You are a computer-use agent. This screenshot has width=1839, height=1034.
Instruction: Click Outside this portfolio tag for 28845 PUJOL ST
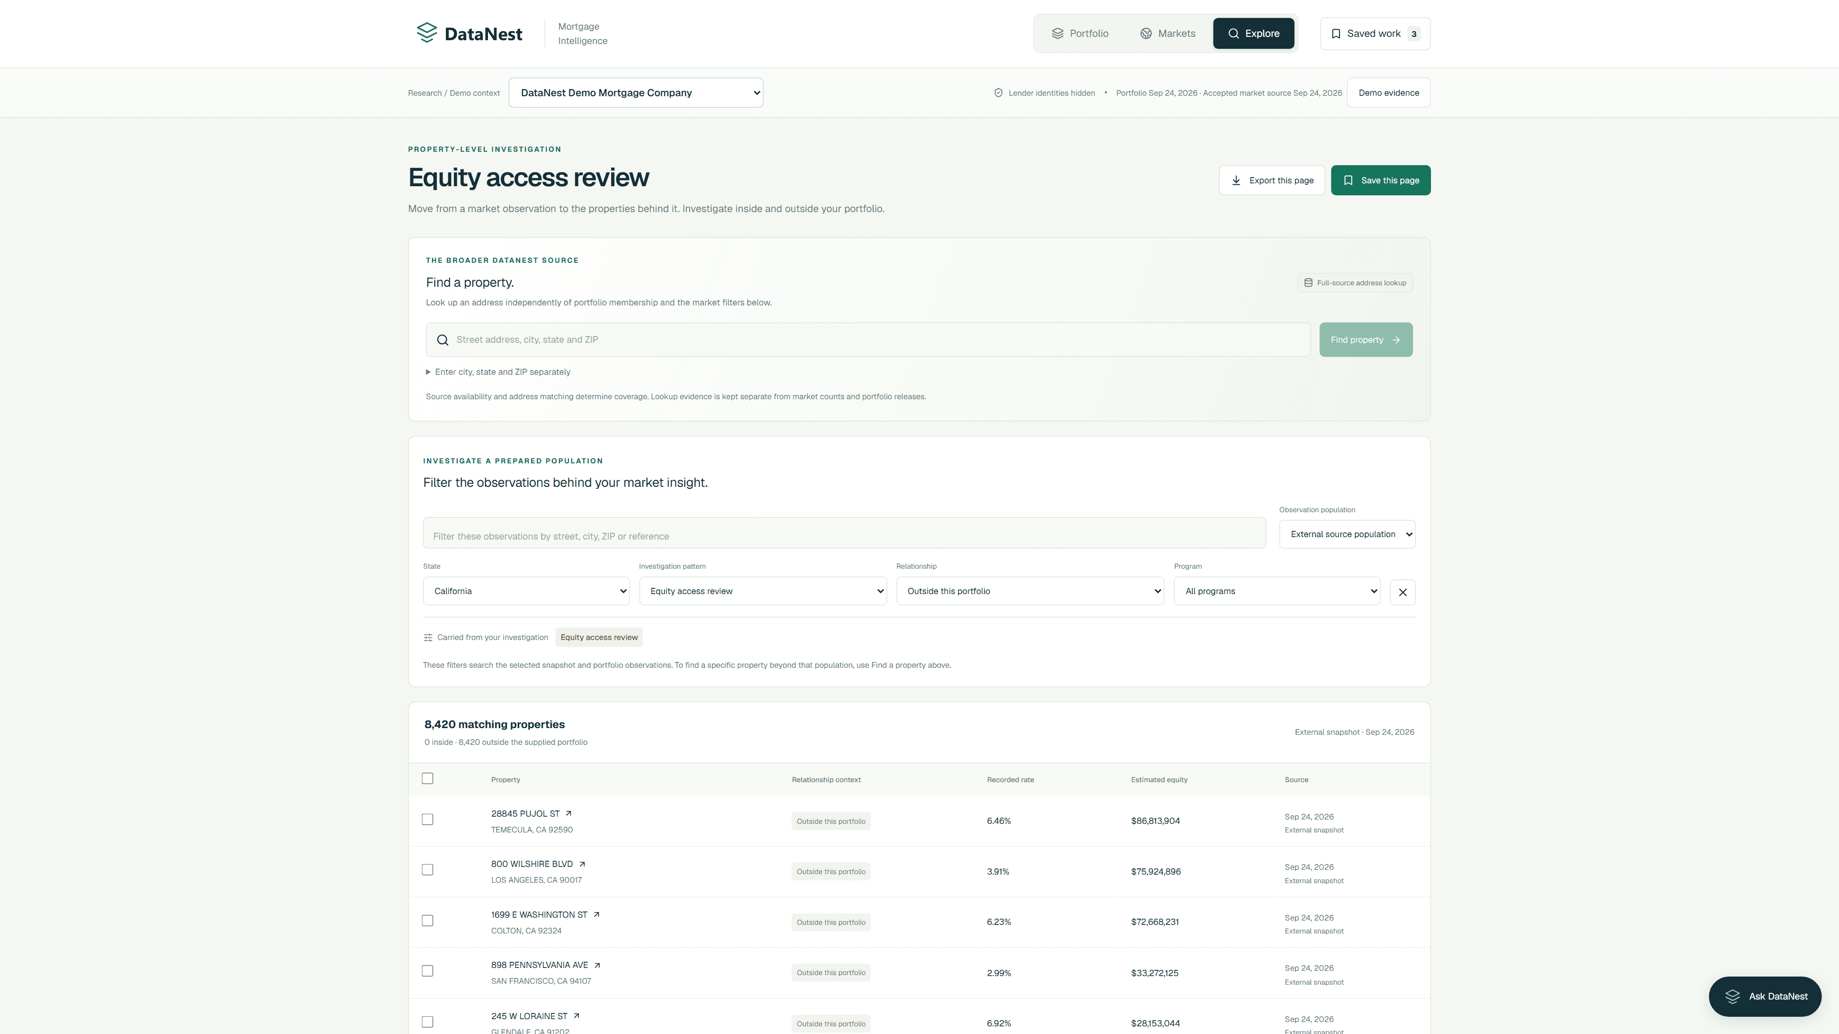pyautogui.click(x=831, y=821)
